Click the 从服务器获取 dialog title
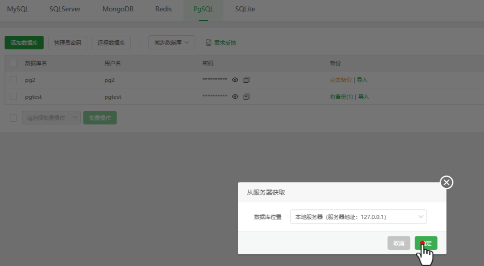The height and width of the screenshot is (266, 484). (266, 192)
